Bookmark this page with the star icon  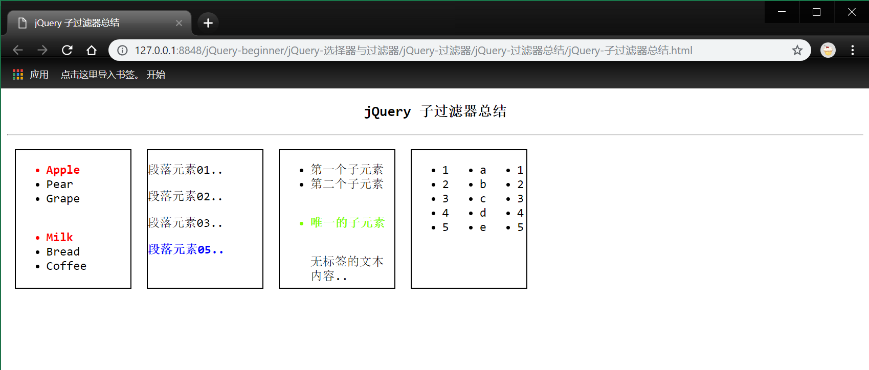pyautogui.click(x=797, y=50)
